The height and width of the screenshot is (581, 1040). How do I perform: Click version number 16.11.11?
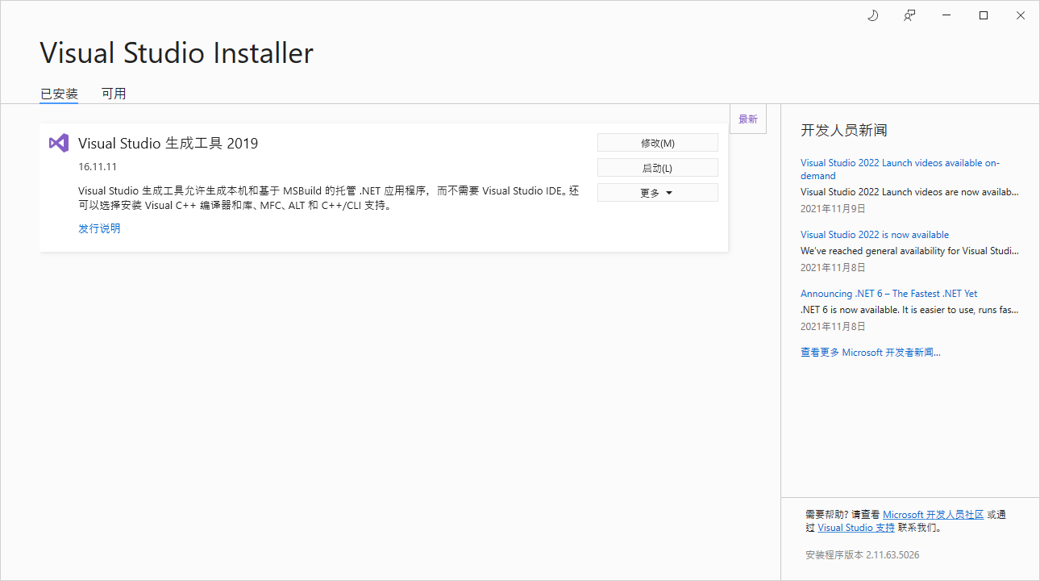[98, 167]
